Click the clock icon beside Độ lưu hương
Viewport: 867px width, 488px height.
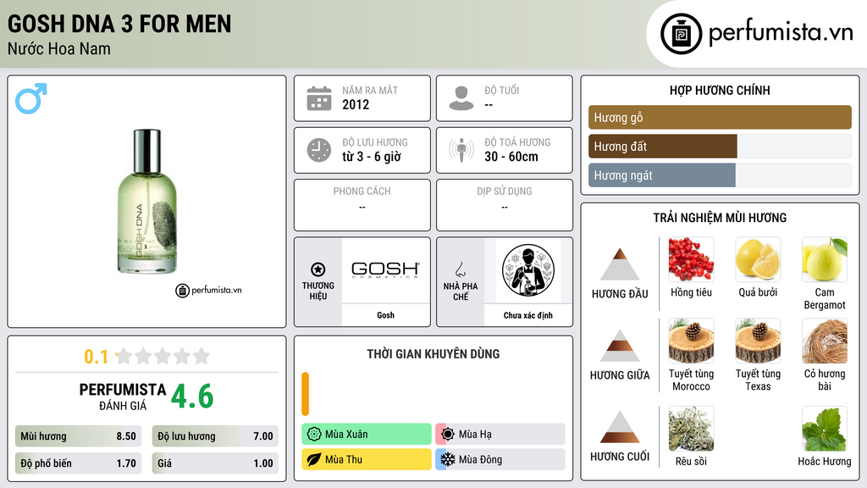tap(319, 150)
